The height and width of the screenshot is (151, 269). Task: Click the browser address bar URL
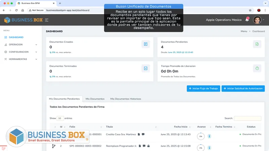point(68,10)
